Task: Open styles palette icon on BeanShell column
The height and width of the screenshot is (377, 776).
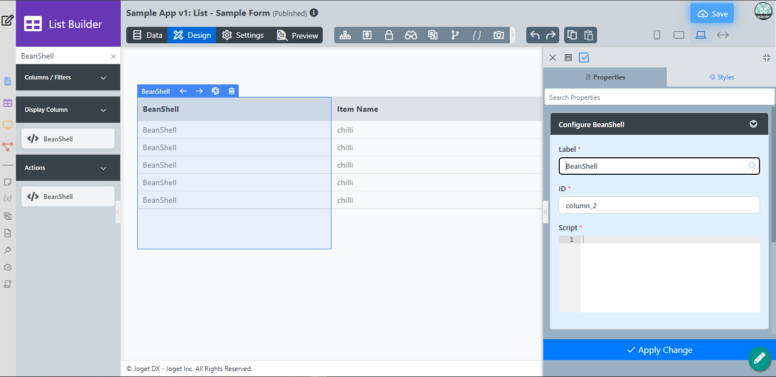Action: (216, 92)
